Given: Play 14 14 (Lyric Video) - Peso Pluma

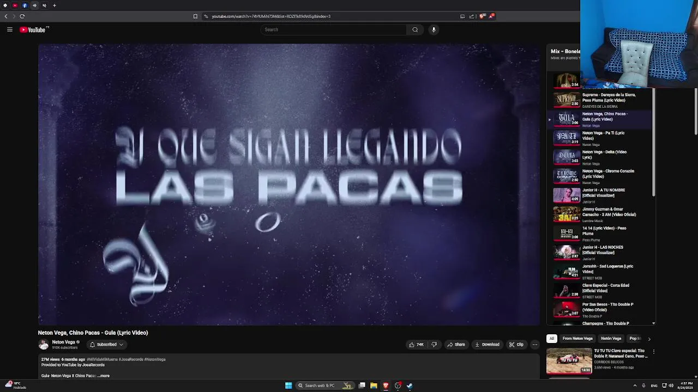Looking at the screenshot, I should click(x=600, y=233).
